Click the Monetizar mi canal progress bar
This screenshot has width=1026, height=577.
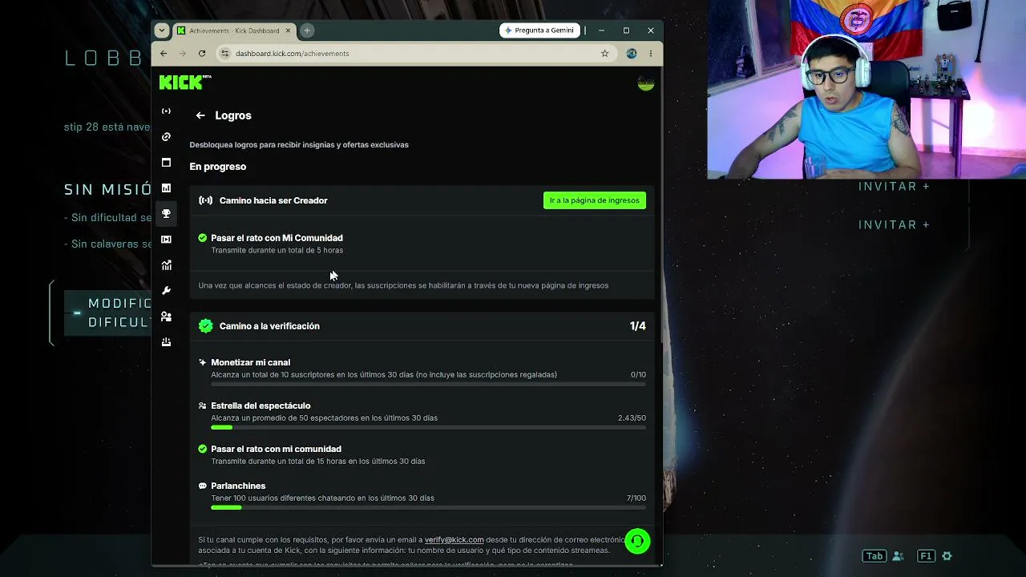pyautogui.click(x=428, y=385)
